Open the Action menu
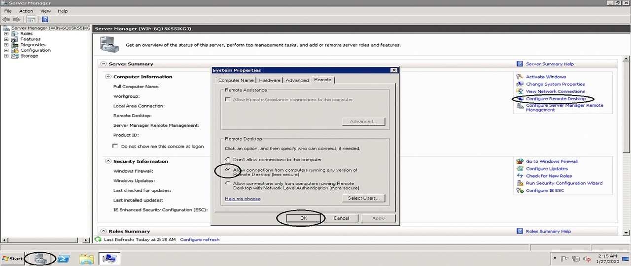631x266 pixels. 26,11
